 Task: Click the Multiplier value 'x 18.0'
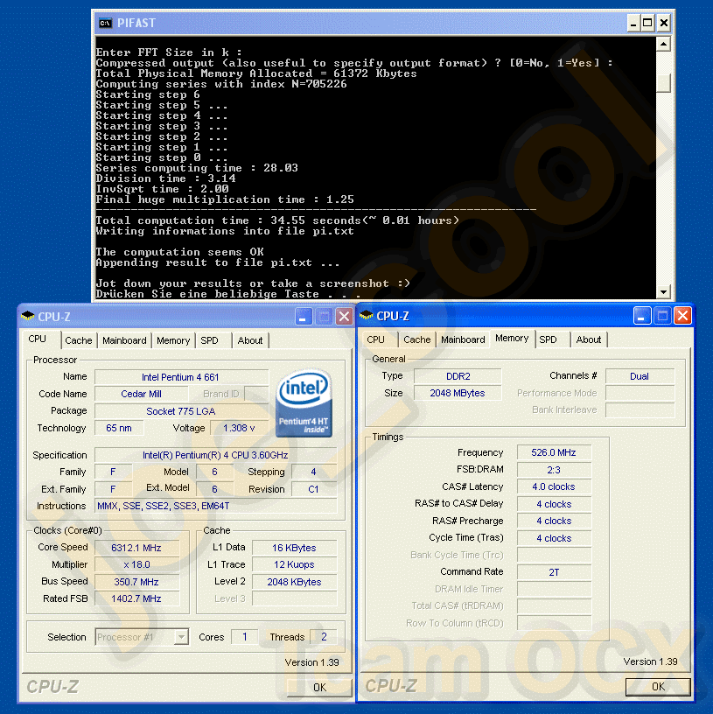(x=136, y=564)
